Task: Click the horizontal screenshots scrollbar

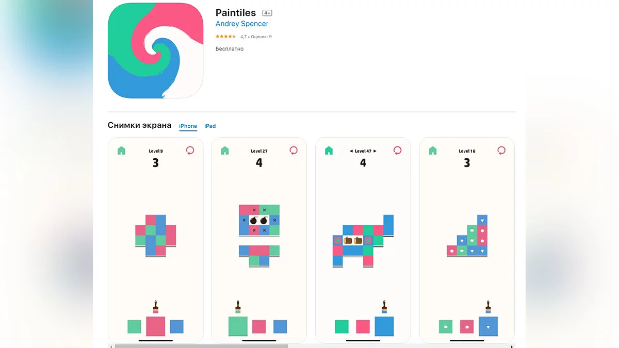Action: tap(201, 346)
